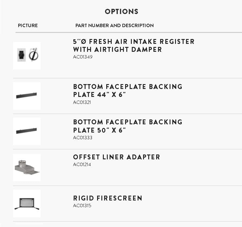Open the 5" Fresh Air Intake Register title
Viewport: 242px width, 227px height.
pos(134,45)
